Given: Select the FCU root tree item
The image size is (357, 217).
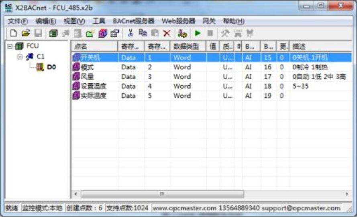Looking at the screenshot, I should (x=33, y=46).
